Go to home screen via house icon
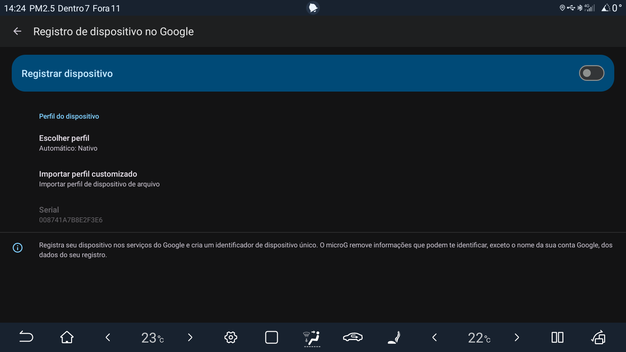The image size is (626, 352). (x=67, y=337)
